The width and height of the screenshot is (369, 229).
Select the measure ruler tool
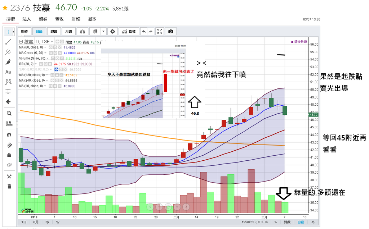point(9,123)
